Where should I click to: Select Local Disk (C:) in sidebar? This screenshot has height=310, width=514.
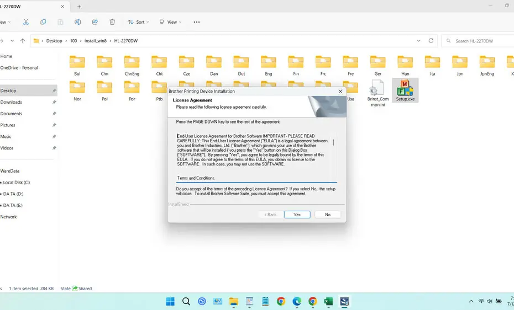[x=17, y=183]
